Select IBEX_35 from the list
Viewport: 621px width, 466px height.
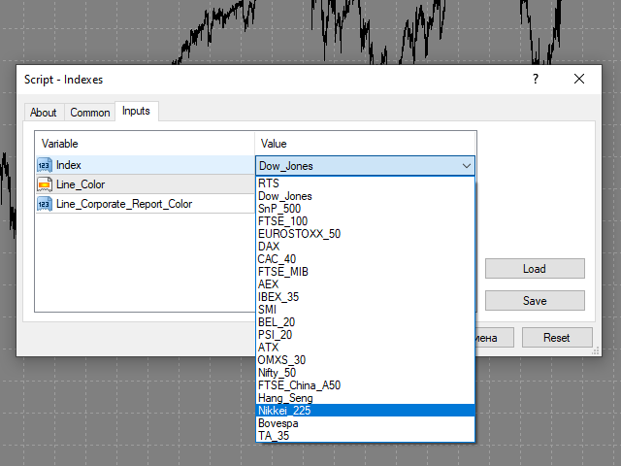[x=365, y=297]
